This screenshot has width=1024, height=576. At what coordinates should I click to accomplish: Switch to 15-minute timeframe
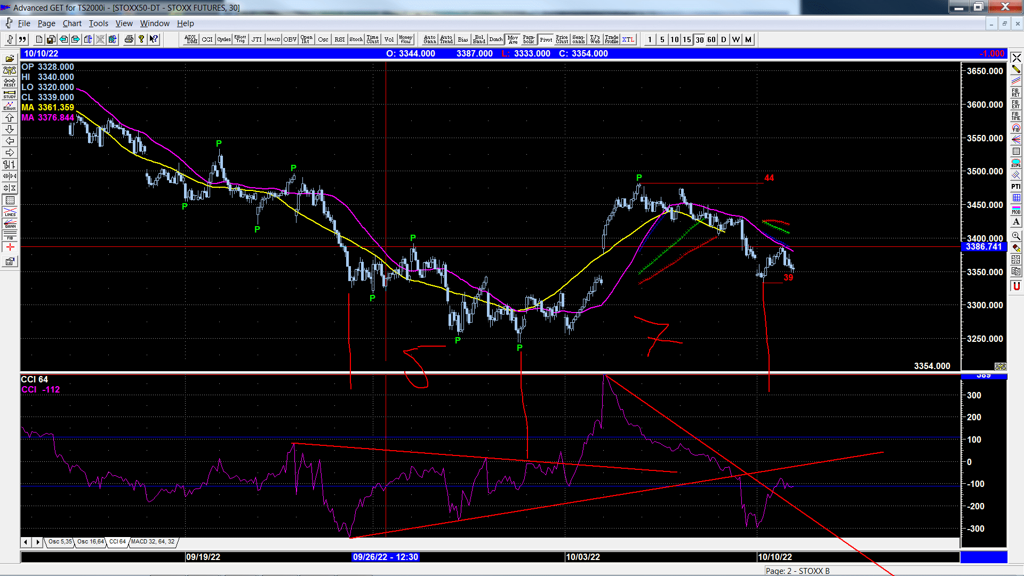(x=687, y=39)
